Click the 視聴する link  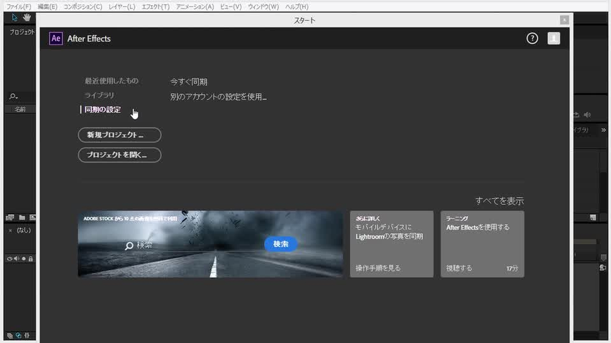coord(459,268)
